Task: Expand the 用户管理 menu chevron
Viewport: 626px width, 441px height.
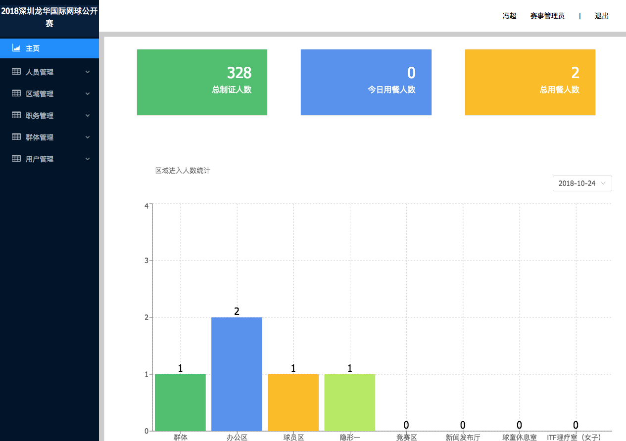Action: click(88, 159)
